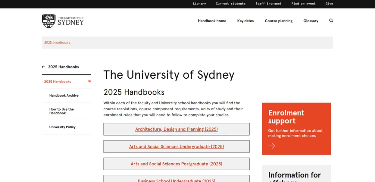Select Course planning in navigation
The width and height of the screenshot is (375, 182).
point(278,21)
